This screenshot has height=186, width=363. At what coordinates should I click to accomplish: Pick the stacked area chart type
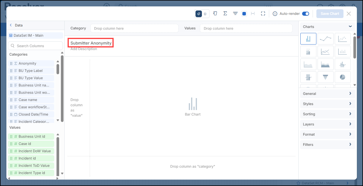click(325, 65)
